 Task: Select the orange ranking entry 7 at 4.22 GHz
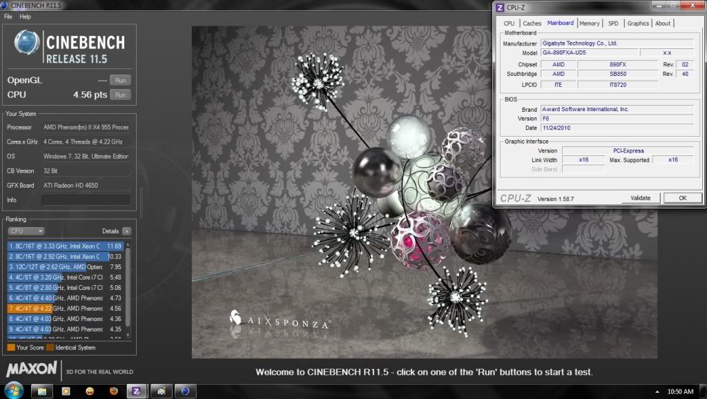tap(65, 309)
